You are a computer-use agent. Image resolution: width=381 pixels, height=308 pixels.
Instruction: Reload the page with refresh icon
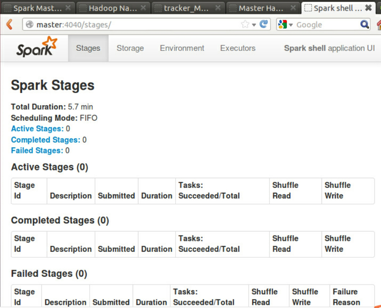coord(263,25)
